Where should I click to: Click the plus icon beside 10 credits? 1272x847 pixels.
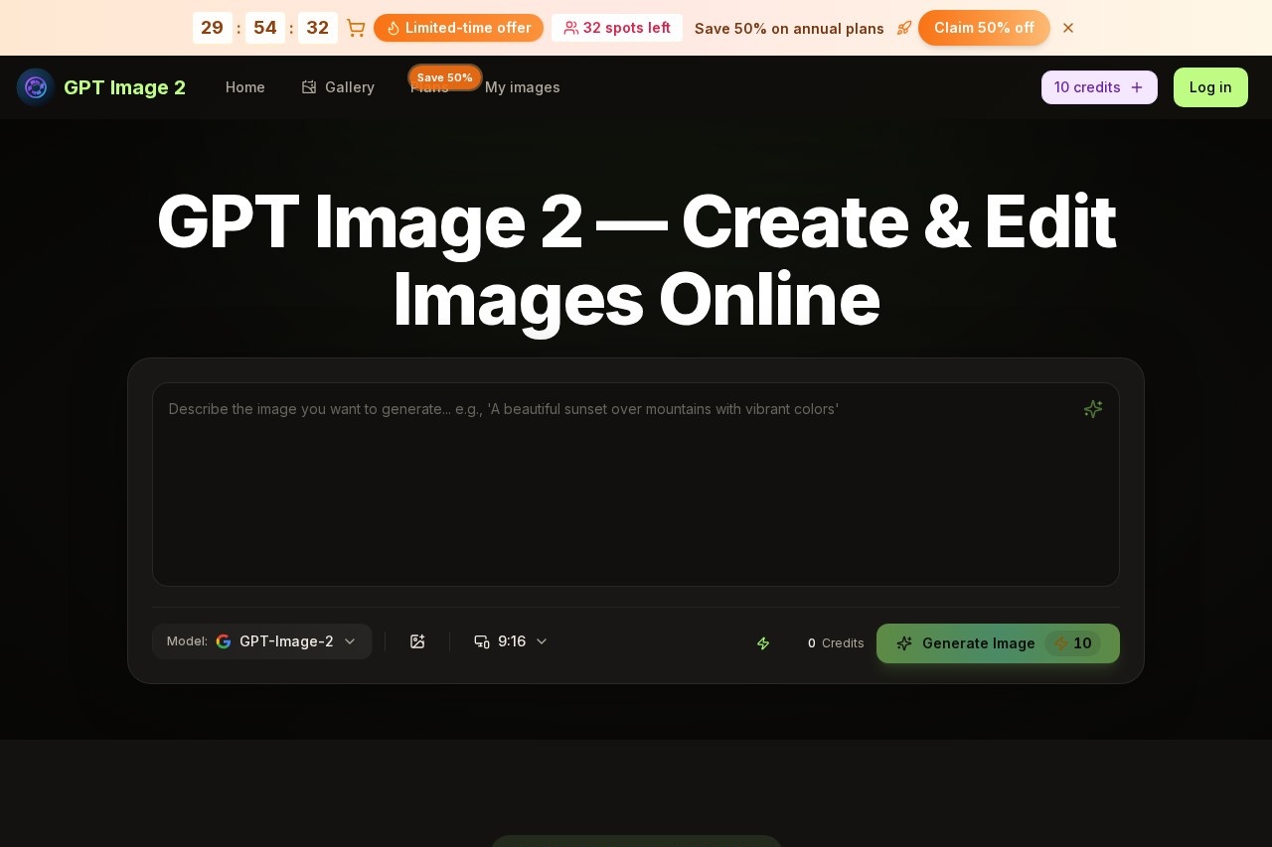1137,87
